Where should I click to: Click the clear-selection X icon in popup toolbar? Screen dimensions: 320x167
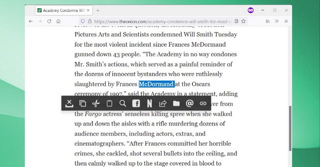(x=70, y=103)
